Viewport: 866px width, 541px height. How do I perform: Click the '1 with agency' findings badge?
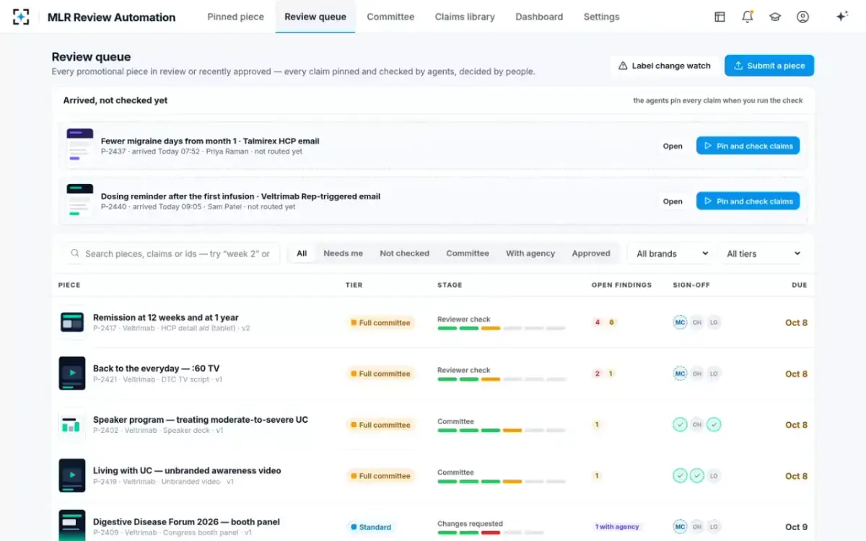pos(617,527)
